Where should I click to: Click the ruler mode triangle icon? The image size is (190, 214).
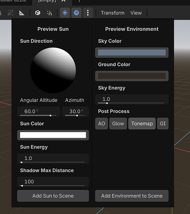click(x=22, y=13)
